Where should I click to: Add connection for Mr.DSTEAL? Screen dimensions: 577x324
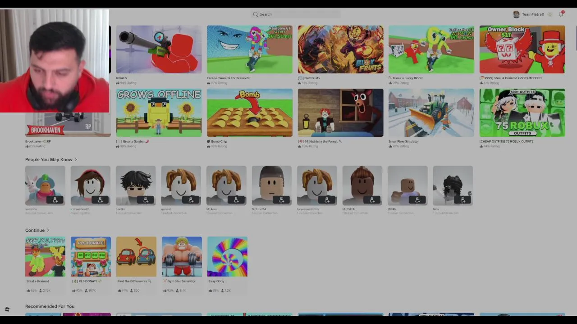click(x=372, y=200)
